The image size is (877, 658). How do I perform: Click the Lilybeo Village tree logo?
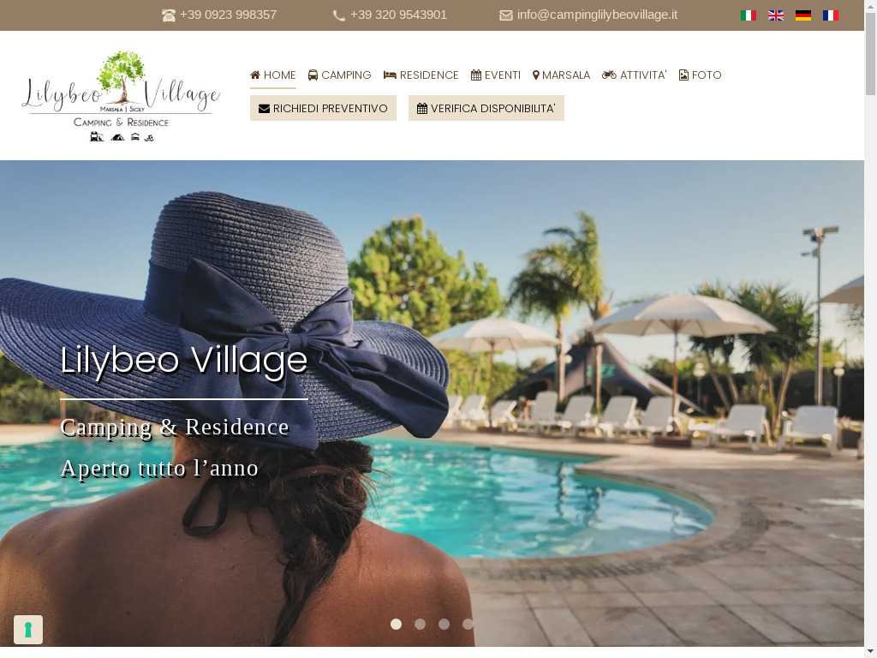[121, 96]
